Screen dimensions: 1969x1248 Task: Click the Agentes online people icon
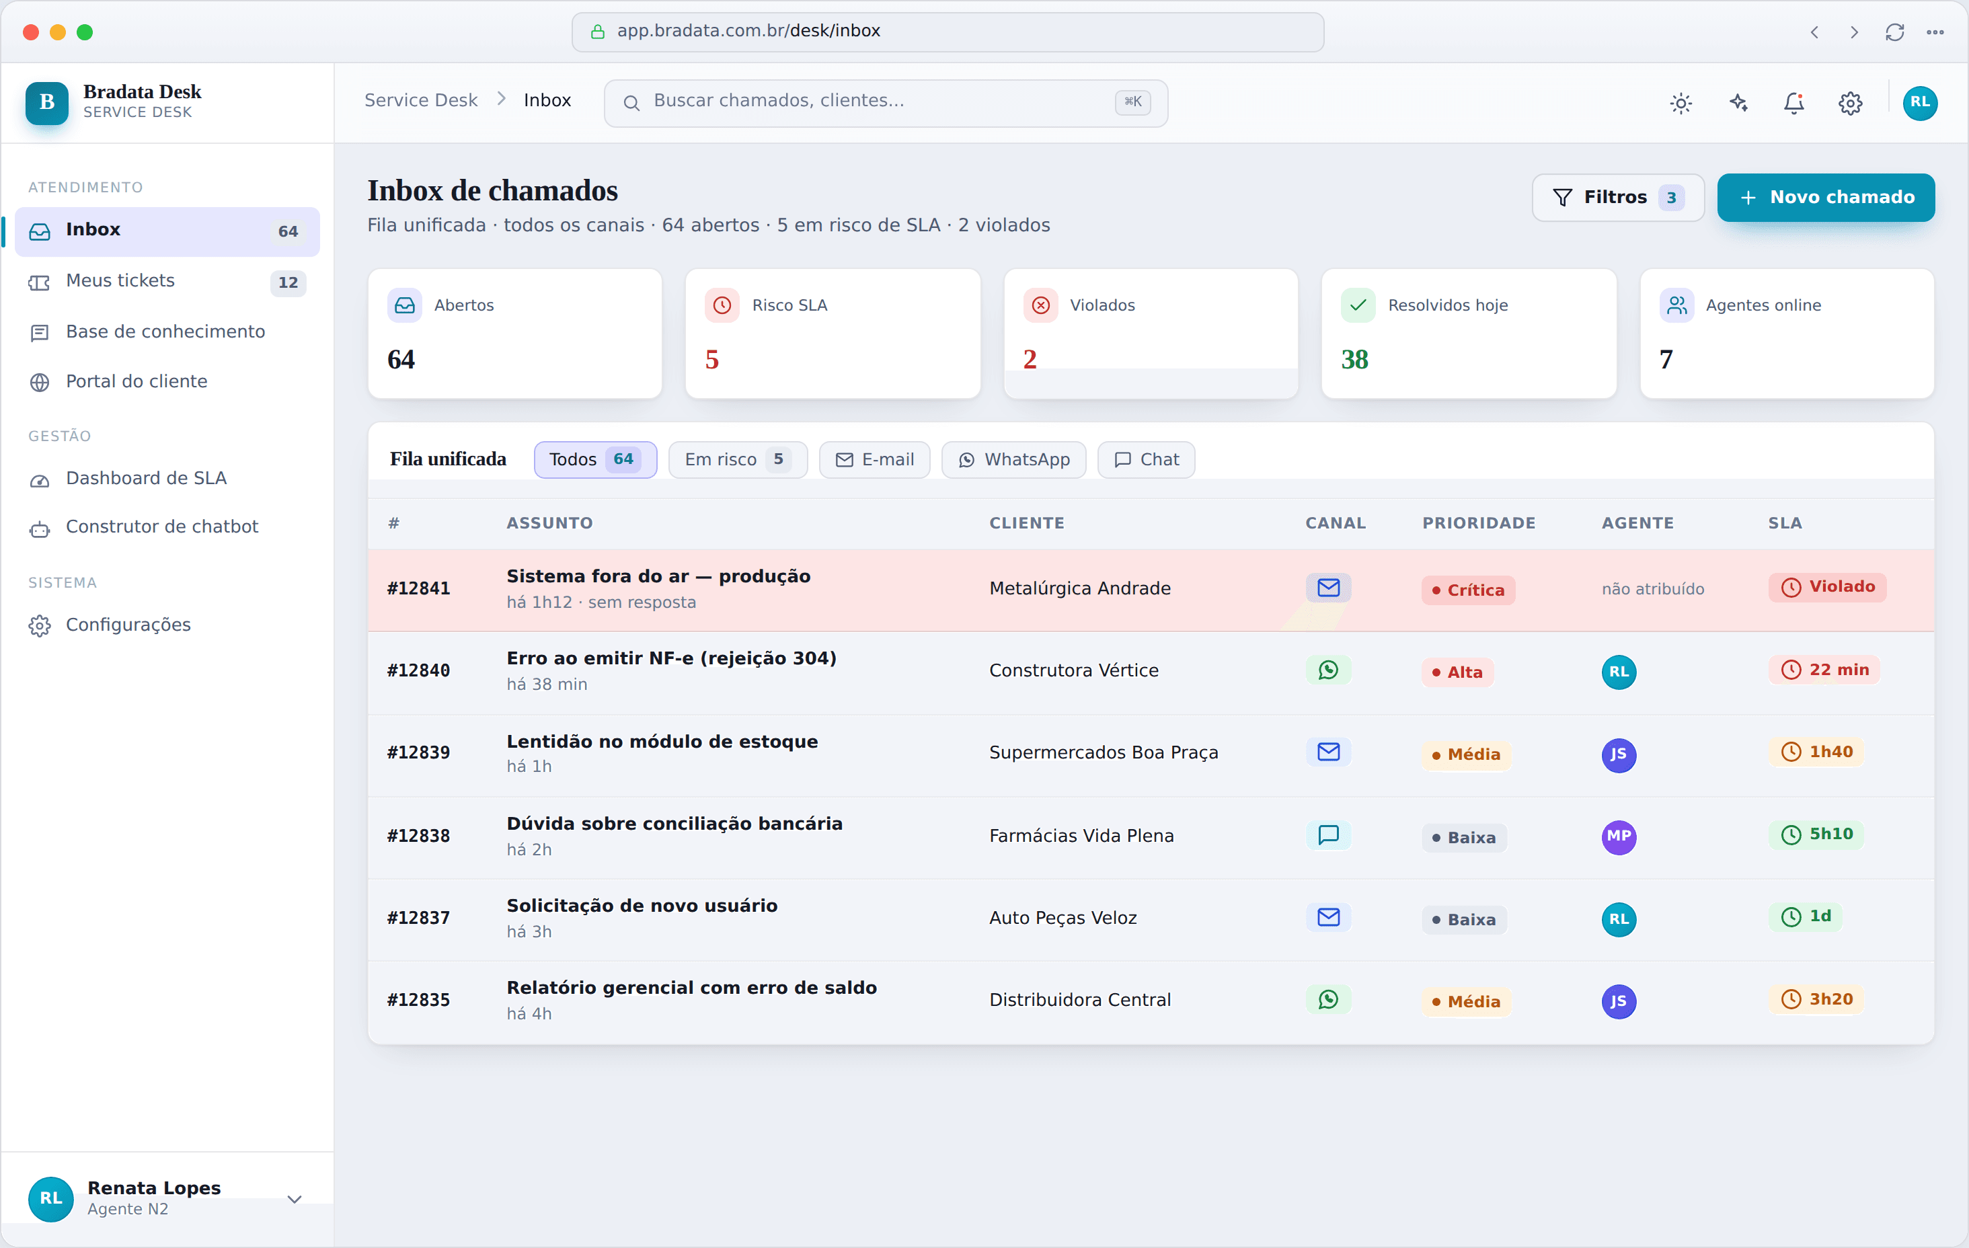click(1676, 305)
